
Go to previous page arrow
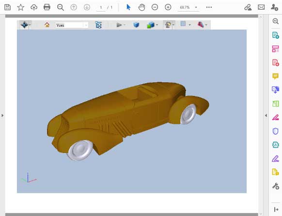(74, 7)
